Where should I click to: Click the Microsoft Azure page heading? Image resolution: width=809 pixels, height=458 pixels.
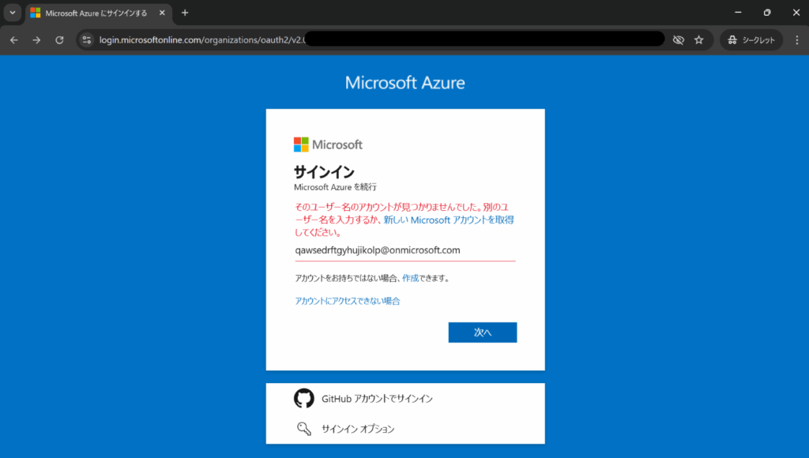pyautogui.click(x=405, y=83)
